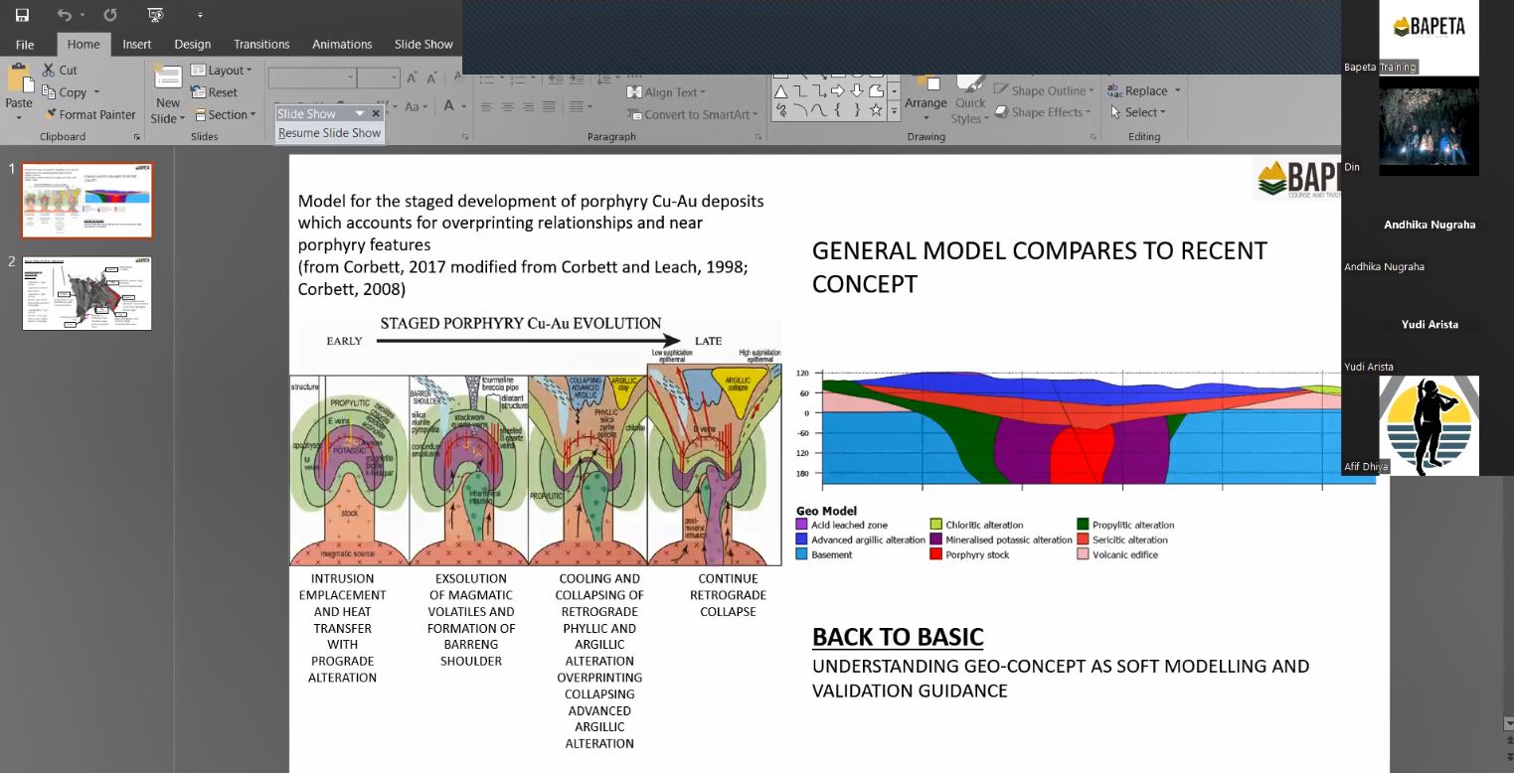This screenshot has height=773, width=1514.
Task: Click the Undo arrow icon
Action: 65,15
